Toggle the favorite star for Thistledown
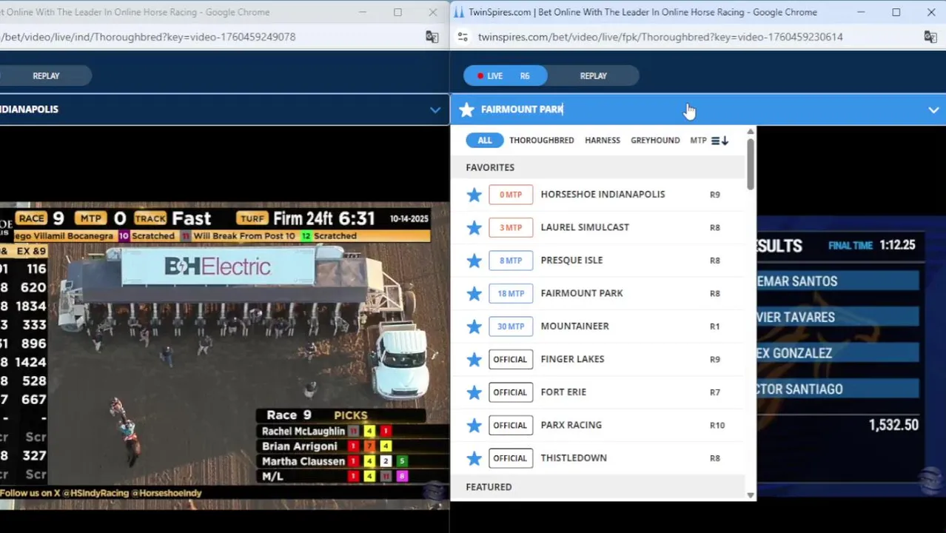Viewport: 946px width, 533px height. [x=474, y=458]
